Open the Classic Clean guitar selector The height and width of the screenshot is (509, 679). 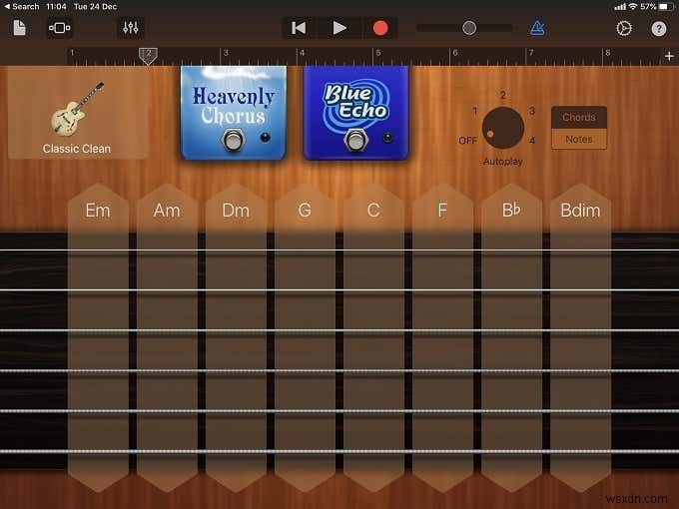click(77, 114)
